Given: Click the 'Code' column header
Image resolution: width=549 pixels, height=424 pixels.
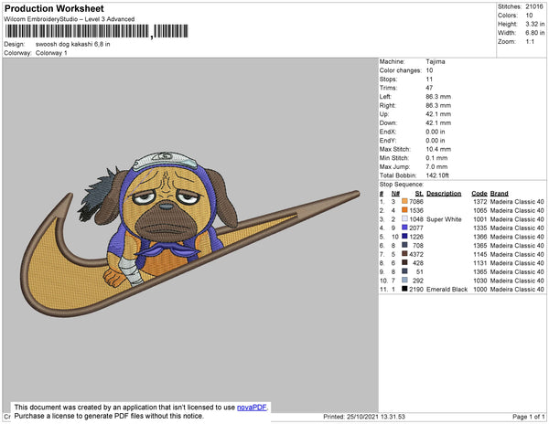Looking at the screenshot, I should 479,194.
